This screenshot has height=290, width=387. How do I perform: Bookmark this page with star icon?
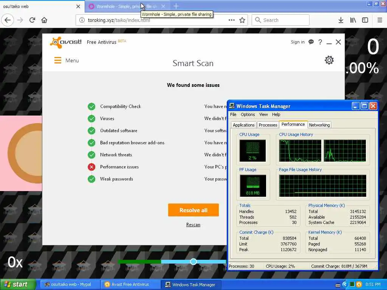coord(242,20)
